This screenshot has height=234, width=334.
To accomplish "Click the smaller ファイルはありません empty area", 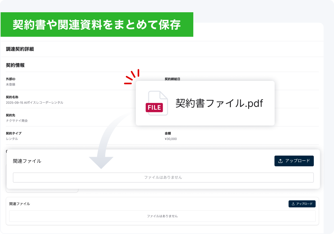I will click(x=162, y=216).
